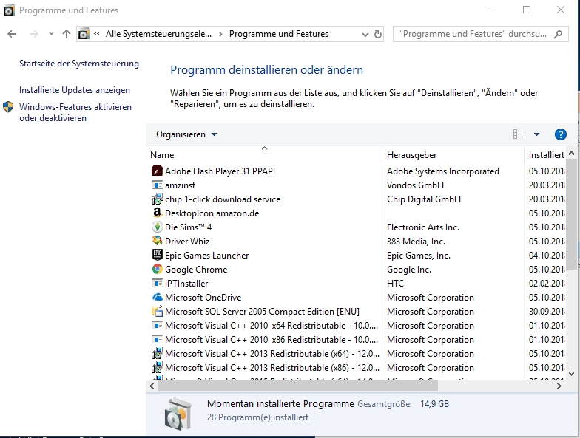Select the Driver Whiz icon
Viewport: 580px width, 438px height.
click(x=157, y=241)
